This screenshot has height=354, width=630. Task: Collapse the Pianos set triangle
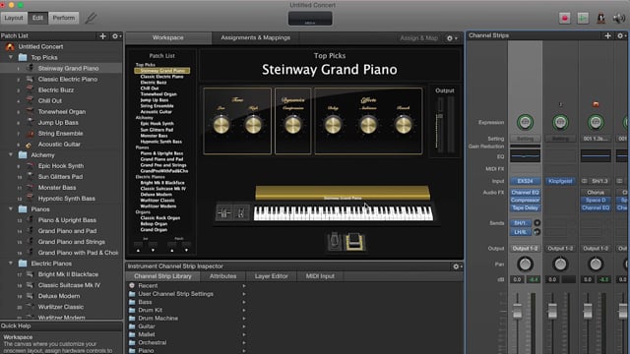[11, 208]
